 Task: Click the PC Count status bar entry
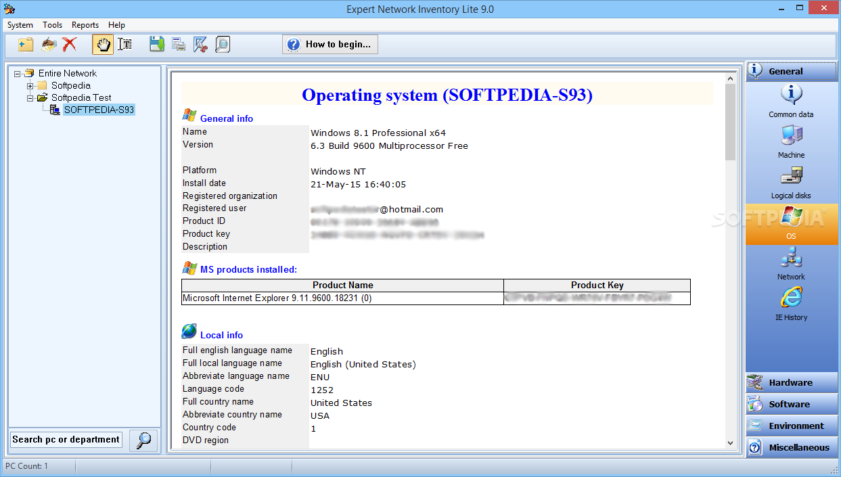[x=27, y=466]
